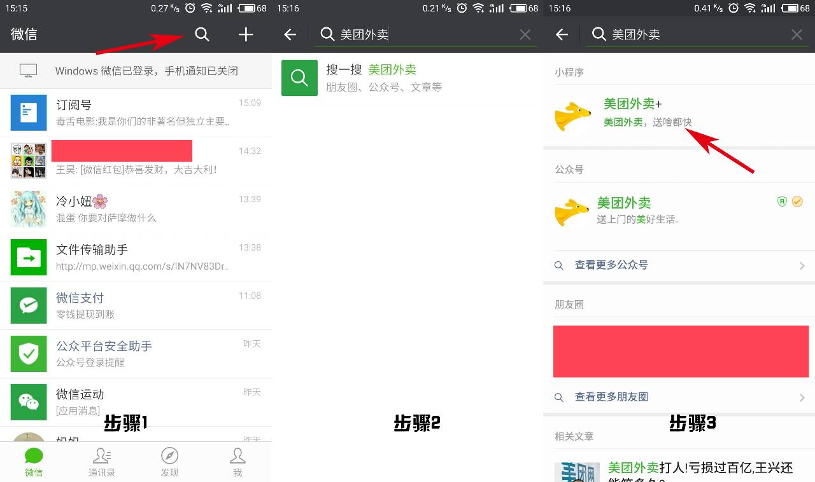Switch to the 通讯录 tab
This screenshot has width=815, height=482.
101,461
